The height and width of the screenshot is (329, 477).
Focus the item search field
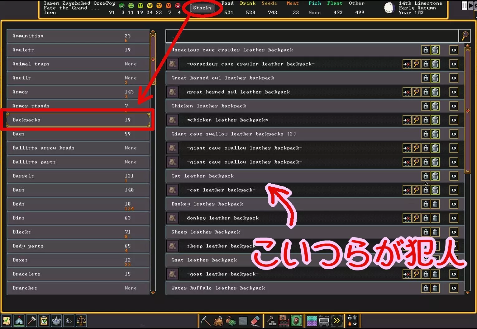[x=312, y=36]
